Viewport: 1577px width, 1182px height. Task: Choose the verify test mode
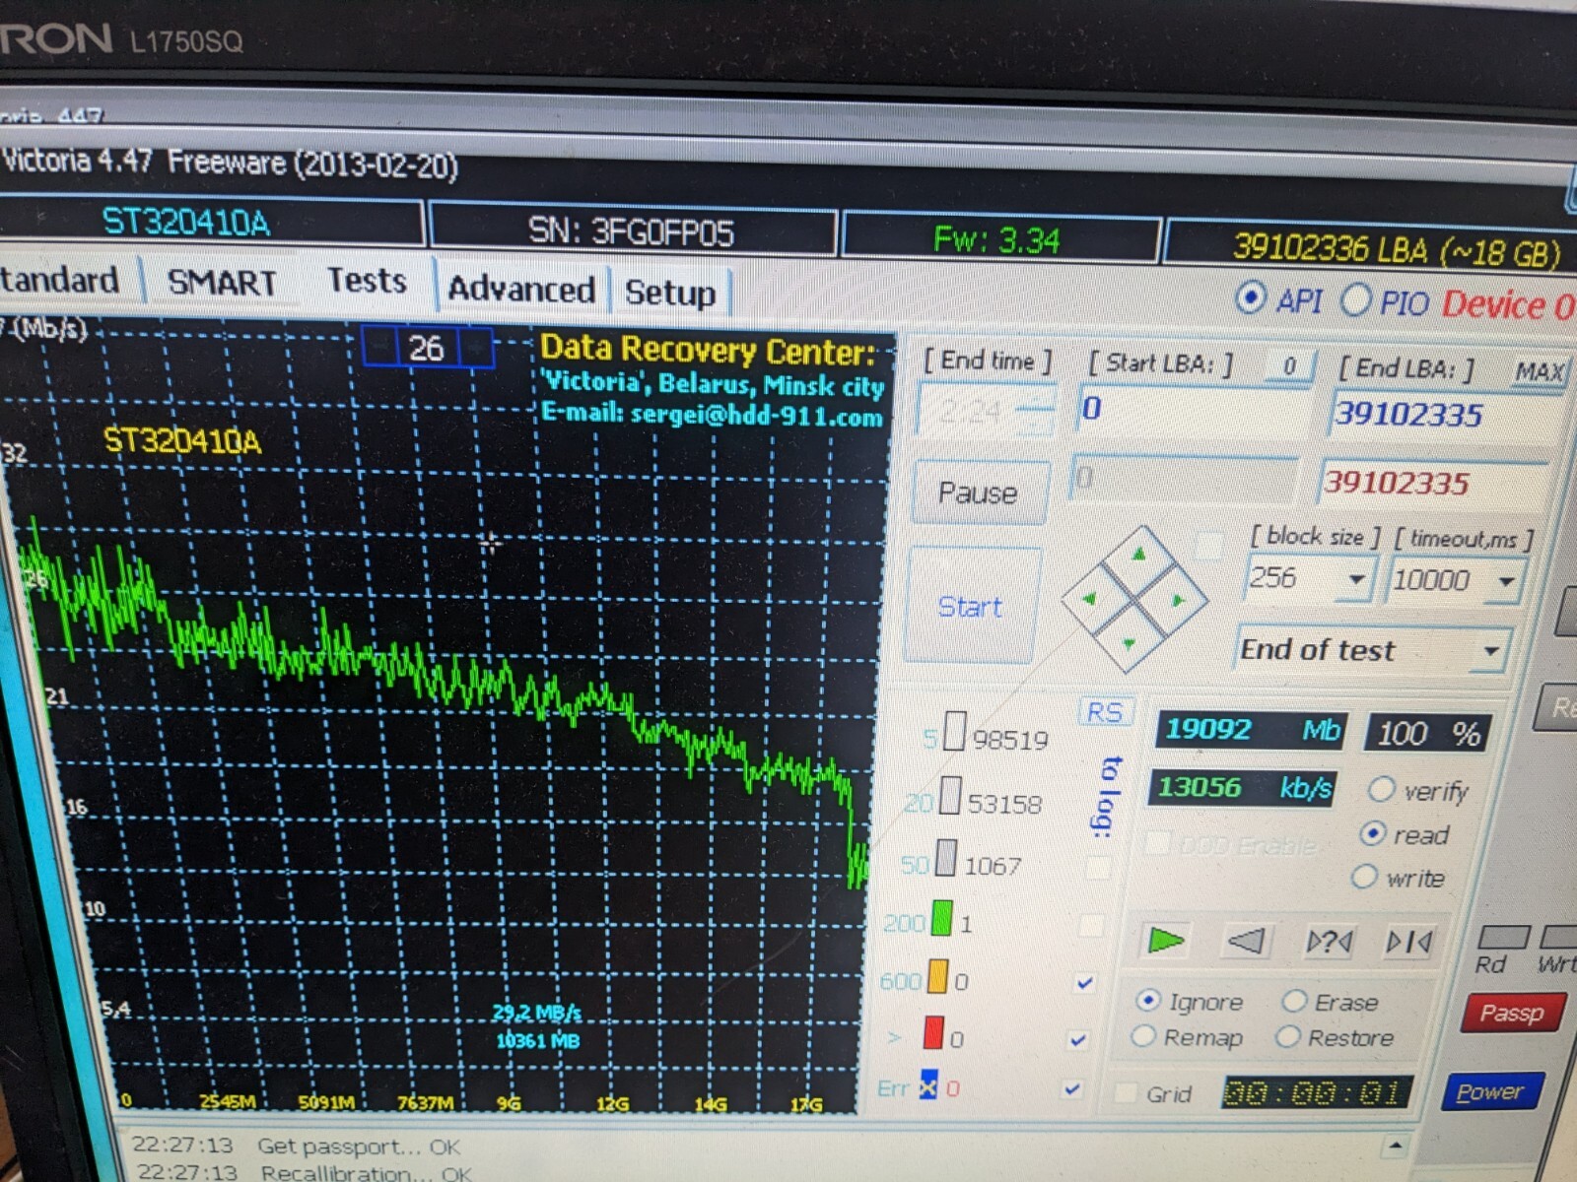pos(1381,789)
